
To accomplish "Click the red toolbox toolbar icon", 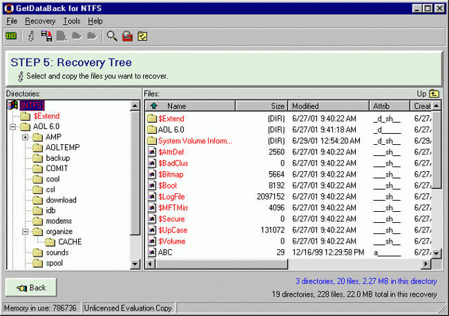I will 127,37.
